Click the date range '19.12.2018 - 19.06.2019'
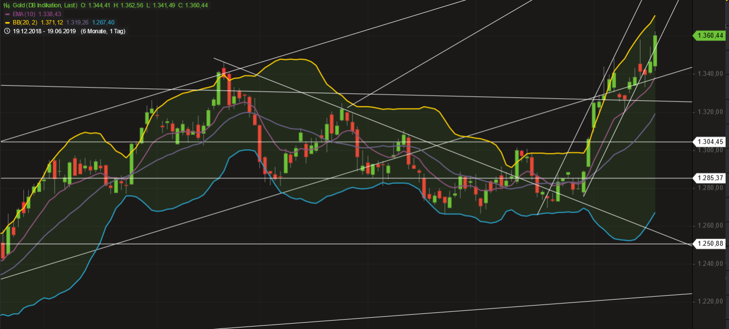 click(x=45, y=31)
